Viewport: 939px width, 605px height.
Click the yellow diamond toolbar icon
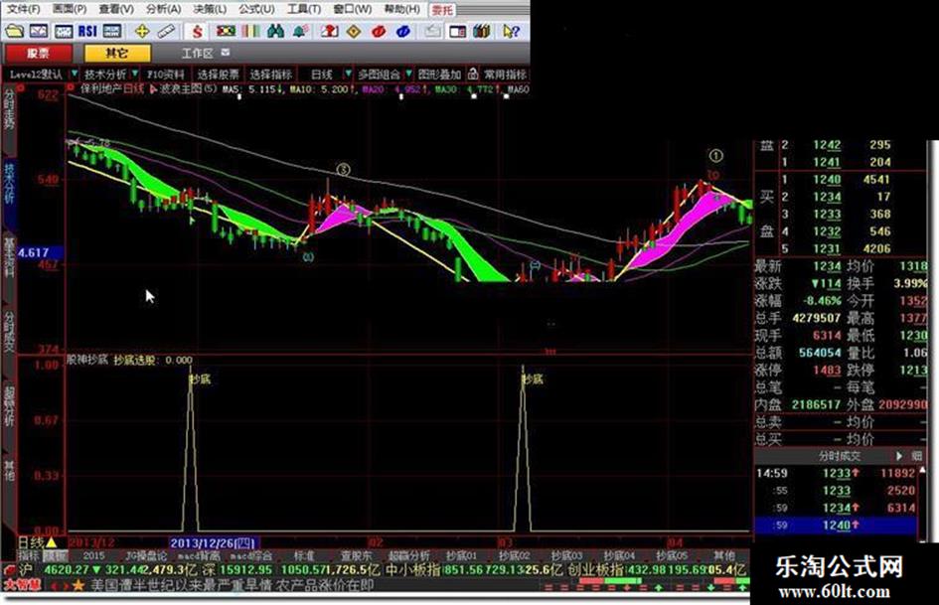[x=354, y=31]
